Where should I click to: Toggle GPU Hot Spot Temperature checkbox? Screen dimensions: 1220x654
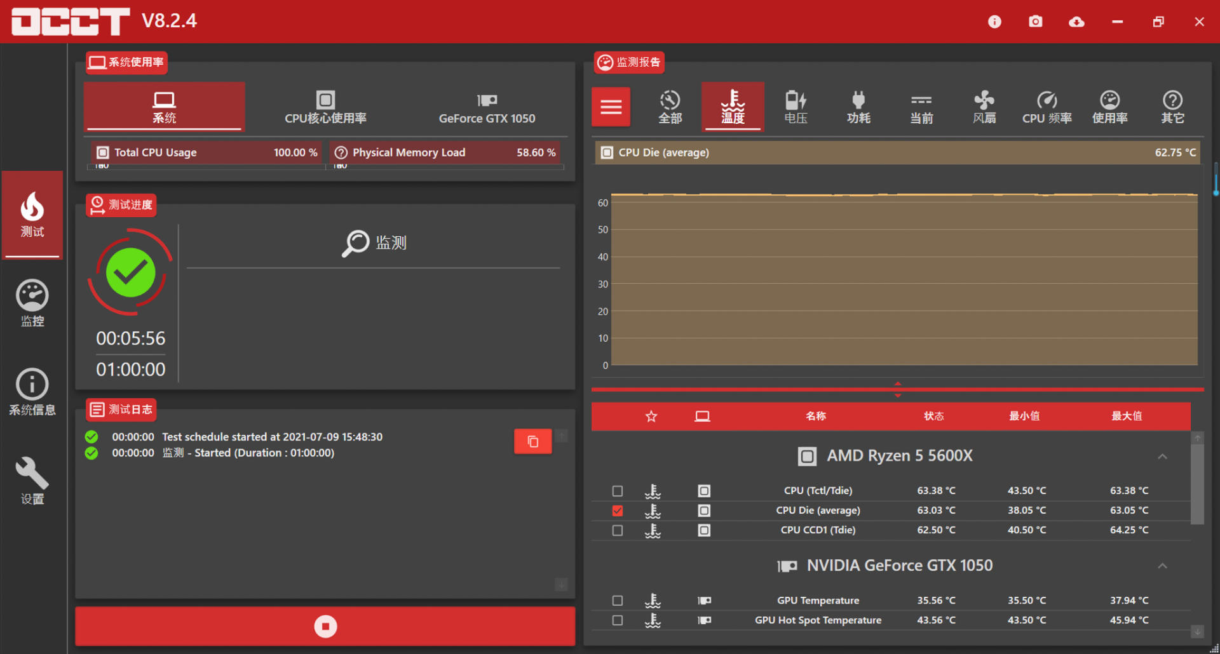tap(618, 620)
